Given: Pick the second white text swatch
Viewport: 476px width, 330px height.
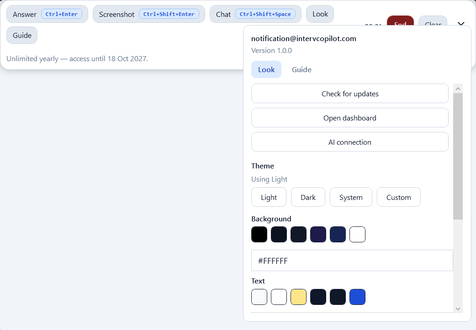Looking at the screenshot, I should 279,297.
